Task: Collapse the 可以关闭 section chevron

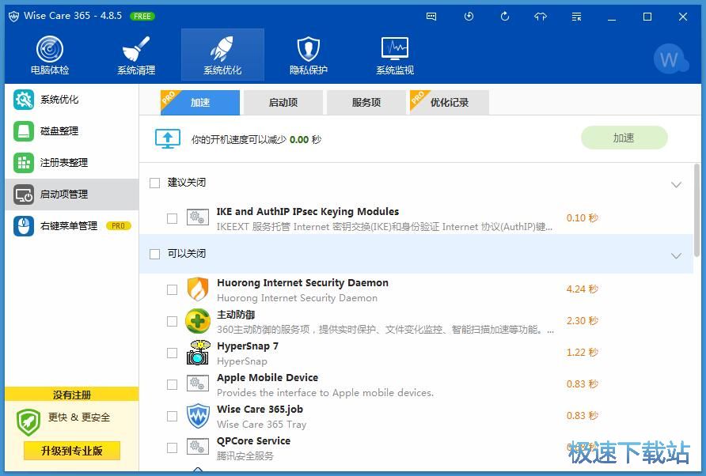Action: pos(677,255)
